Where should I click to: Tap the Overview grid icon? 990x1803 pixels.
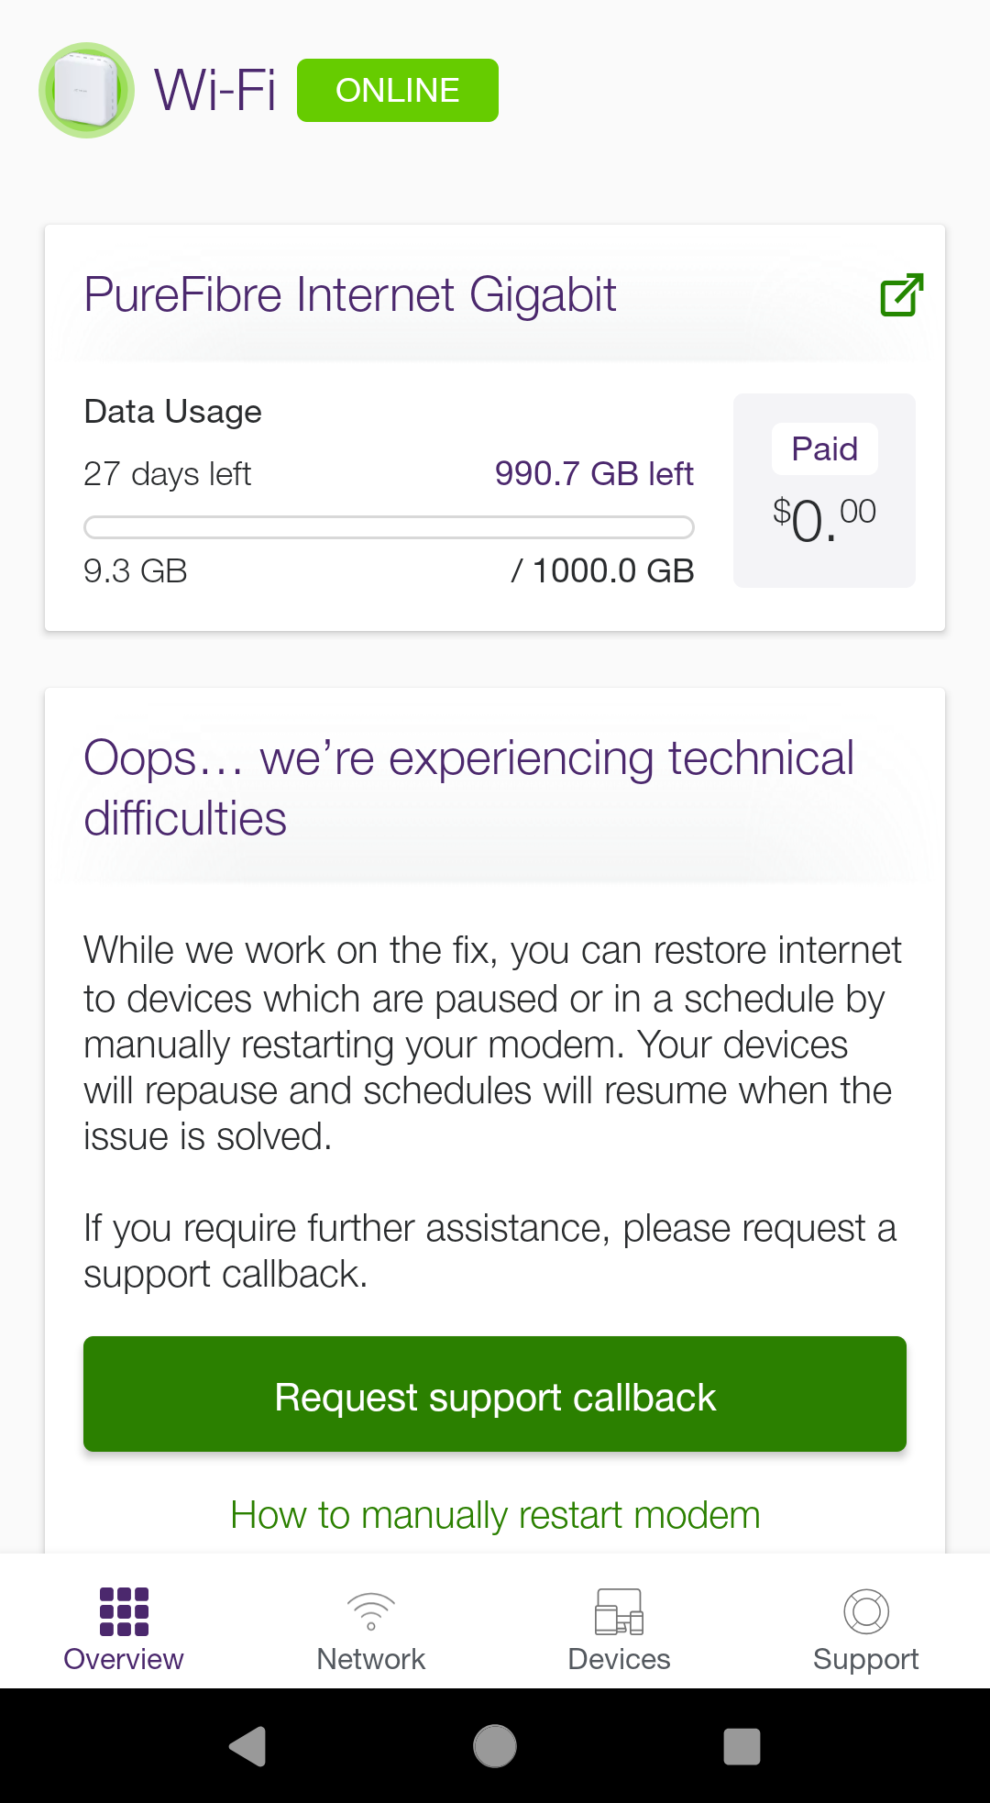tap(124, 1611)
